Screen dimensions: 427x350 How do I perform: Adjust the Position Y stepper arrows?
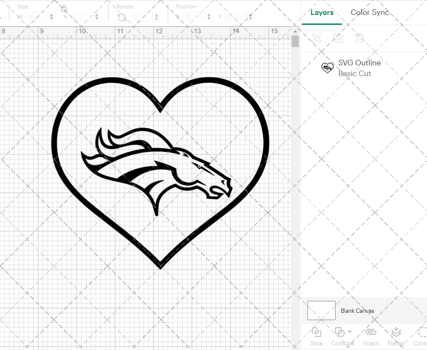[x=251, y=17]
